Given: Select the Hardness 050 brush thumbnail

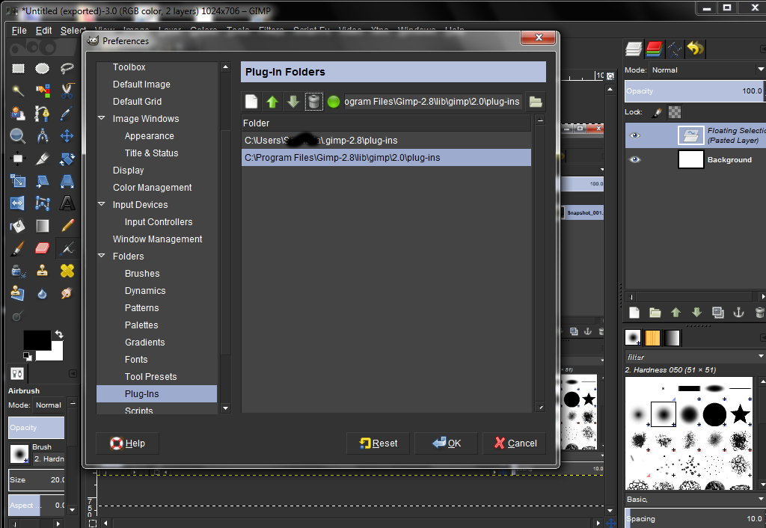Looking at the screenshot, I should coord(664,414).
